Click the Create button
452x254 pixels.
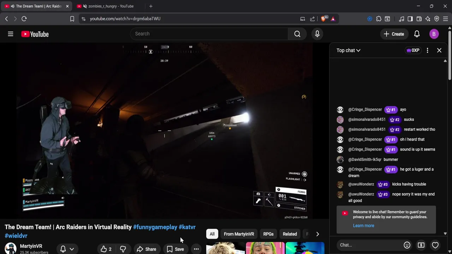(x=394, y=34)
